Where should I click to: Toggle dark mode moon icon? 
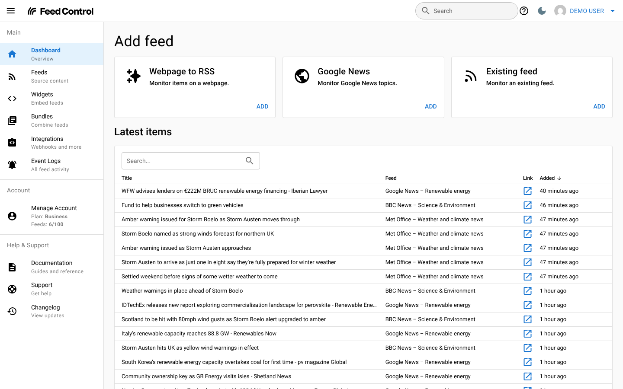tap(542, 11)
